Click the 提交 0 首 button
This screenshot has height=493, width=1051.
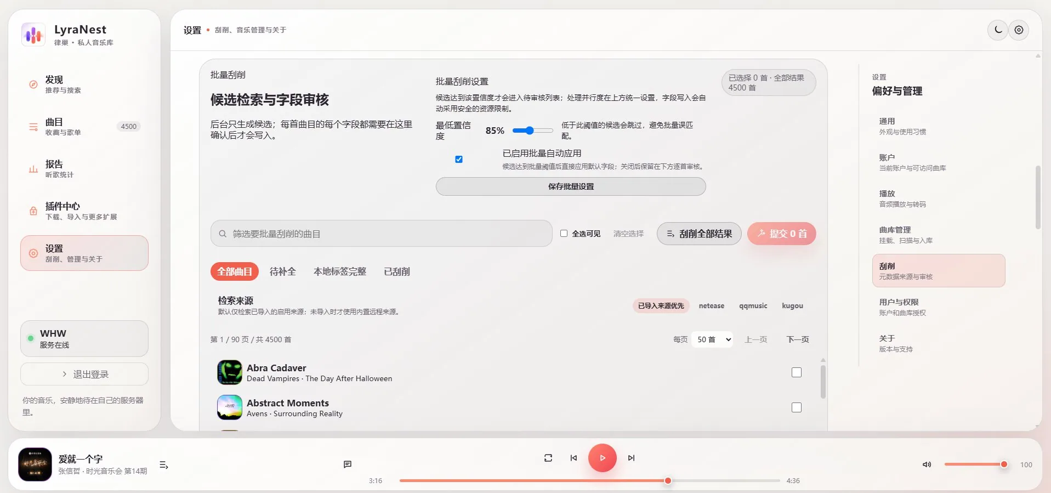pyautogui.click(x=782, y=234)
